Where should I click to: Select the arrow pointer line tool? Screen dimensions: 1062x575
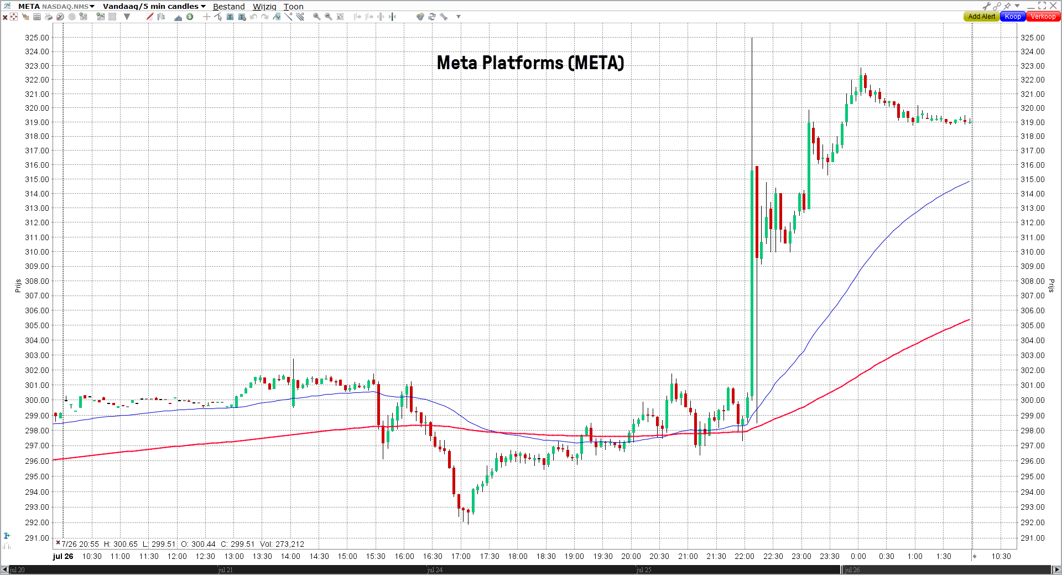click(x=218, y=17)
